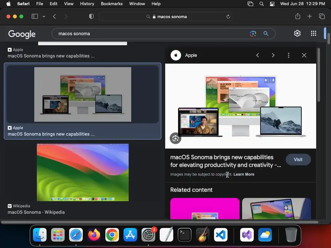Click the Safari compass icon in the Dock
The image size is (331, 248).
pyautogui.click(x=76, y=235)
